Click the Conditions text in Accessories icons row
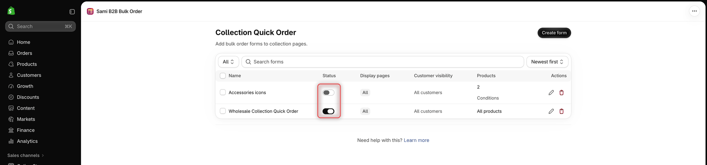The height and width of the screenshot is (165, 707). 488,98
